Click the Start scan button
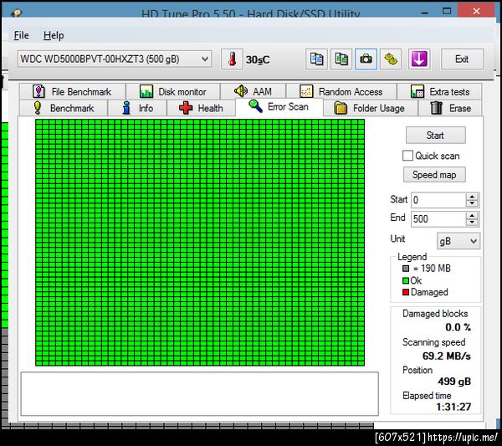 [435, 135]
